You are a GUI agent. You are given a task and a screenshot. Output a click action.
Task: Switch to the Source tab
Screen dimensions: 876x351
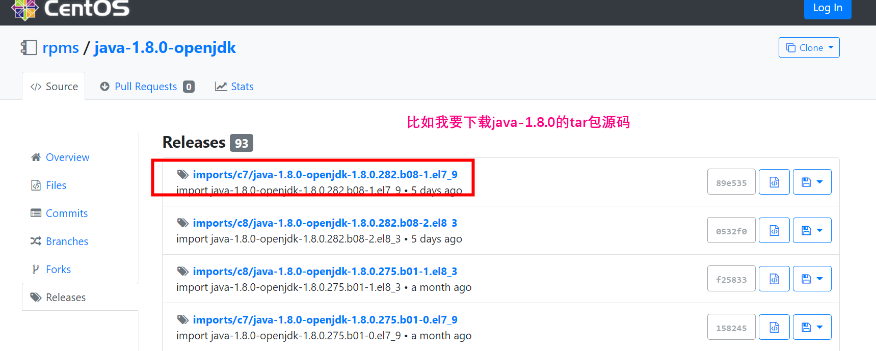(x=54, y=86)
